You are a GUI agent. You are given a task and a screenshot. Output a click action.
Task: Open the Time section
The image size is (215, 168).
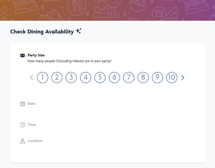[x=32, y=125]
